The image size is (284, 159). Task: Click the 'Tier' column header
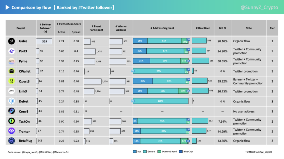[272, 28]
